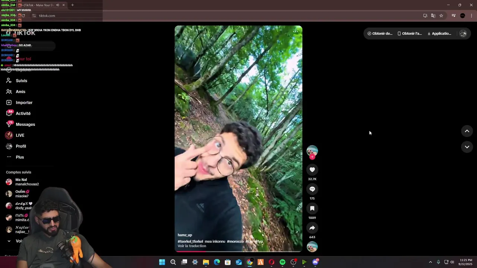Click the Obtenir de... coins button
This screenshot has width=477, height=268.
[380, 33]
